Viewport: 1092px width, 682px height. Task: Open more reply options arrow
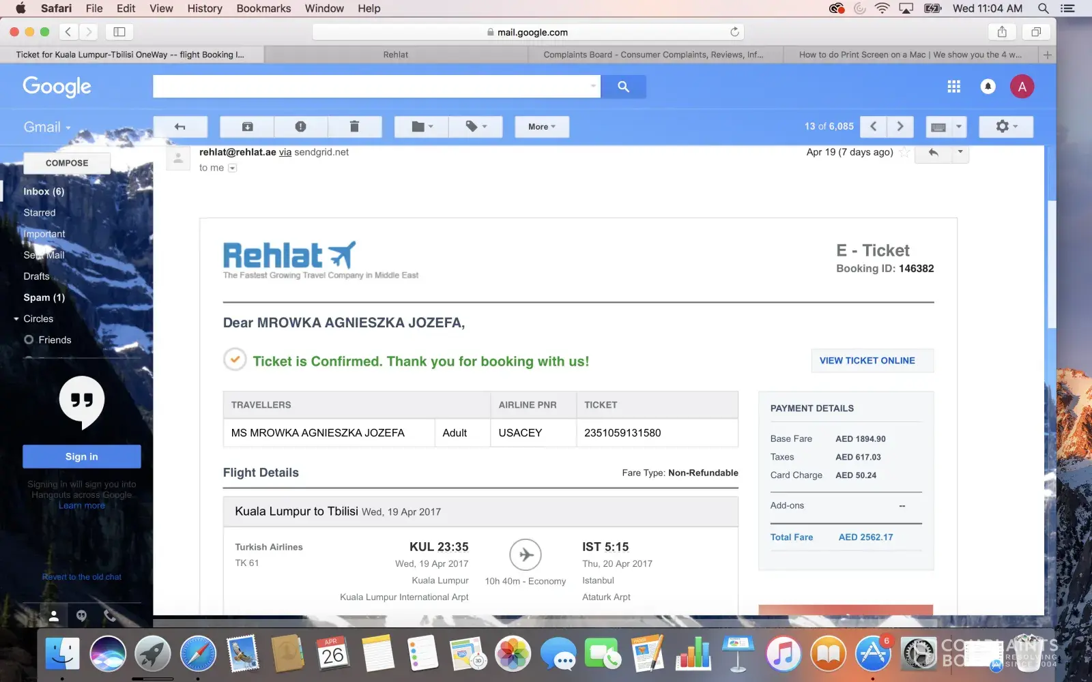[960, 153]
